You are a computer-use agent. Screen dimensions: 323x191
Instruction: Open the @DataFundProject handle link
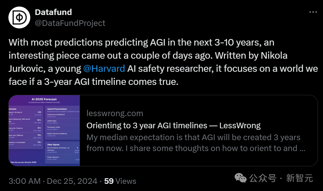click(x=70, y=23)
